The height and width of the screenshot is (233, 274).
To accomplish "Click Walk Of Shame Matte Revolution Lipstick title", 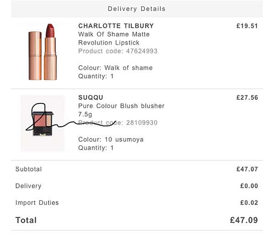I will tap(114, 38).
